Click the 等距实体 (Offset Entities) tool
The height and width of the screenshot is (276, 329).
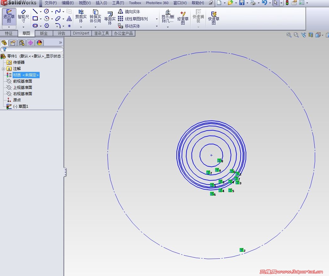click(x=110, y=19)
